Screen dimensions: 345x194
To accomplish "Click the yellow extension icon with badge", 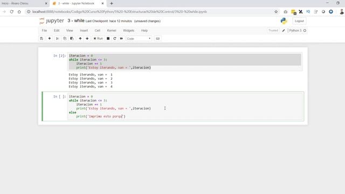I will tap(293, 12).
